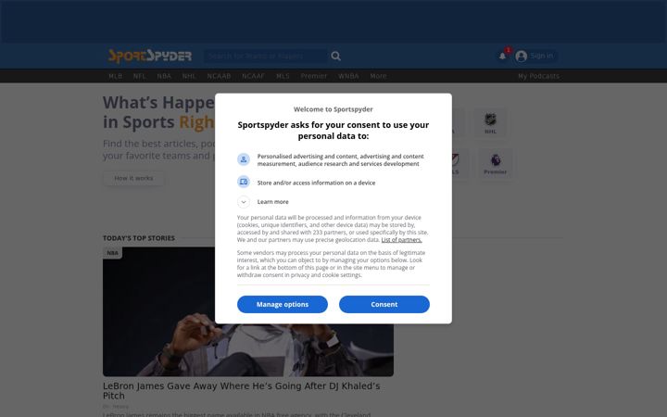Focus the teams or players search field

coord(266,56)
